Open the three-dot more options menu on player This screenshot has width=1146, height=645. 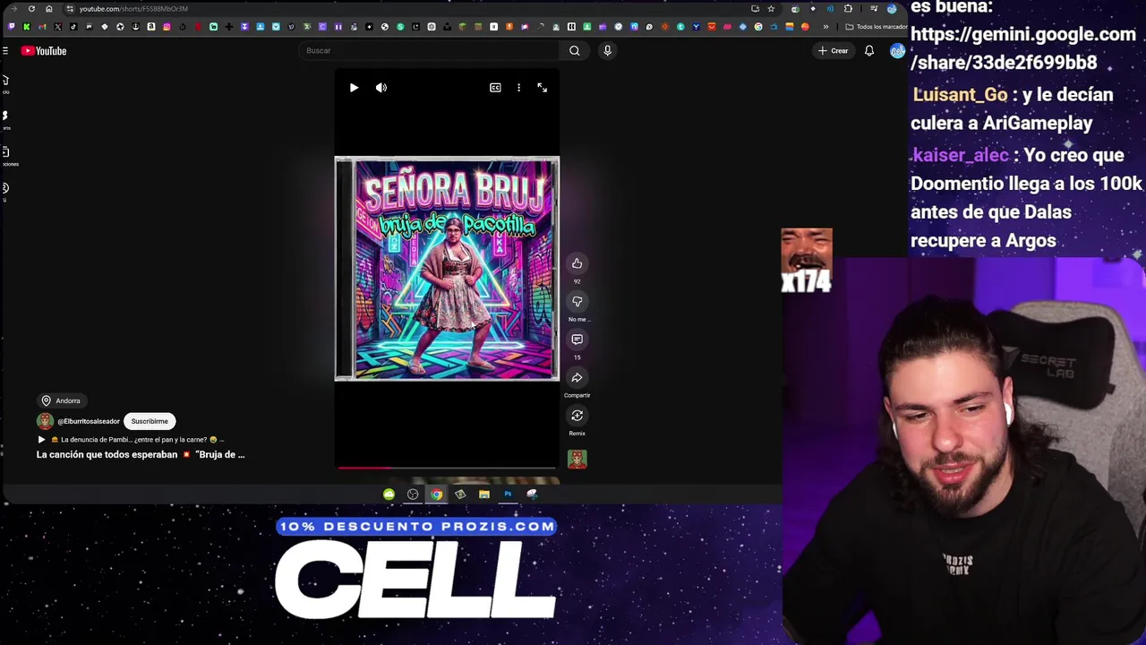[518, 88]
